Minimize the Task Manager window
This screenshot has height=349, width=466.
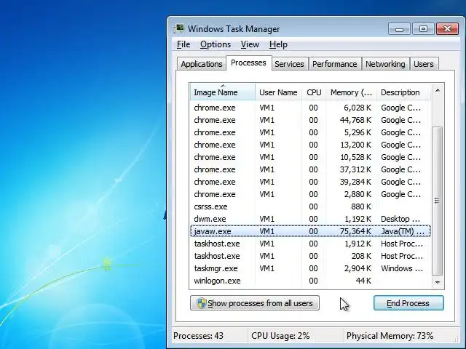pyautogui.click(x=399, y=29)
